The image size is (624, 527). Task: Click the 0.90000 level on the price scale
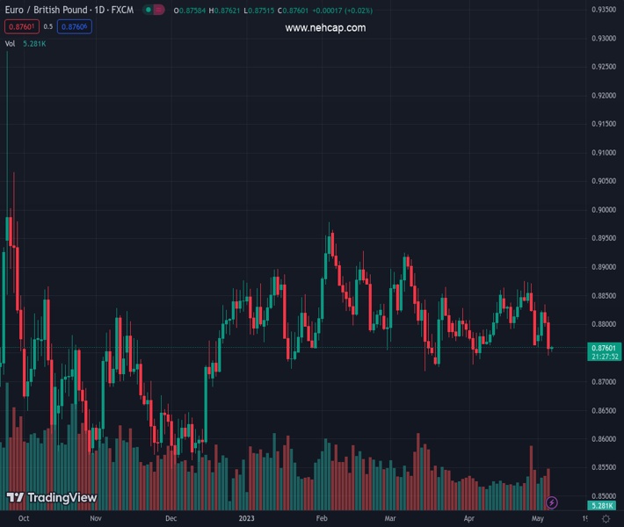coord(603,210)
